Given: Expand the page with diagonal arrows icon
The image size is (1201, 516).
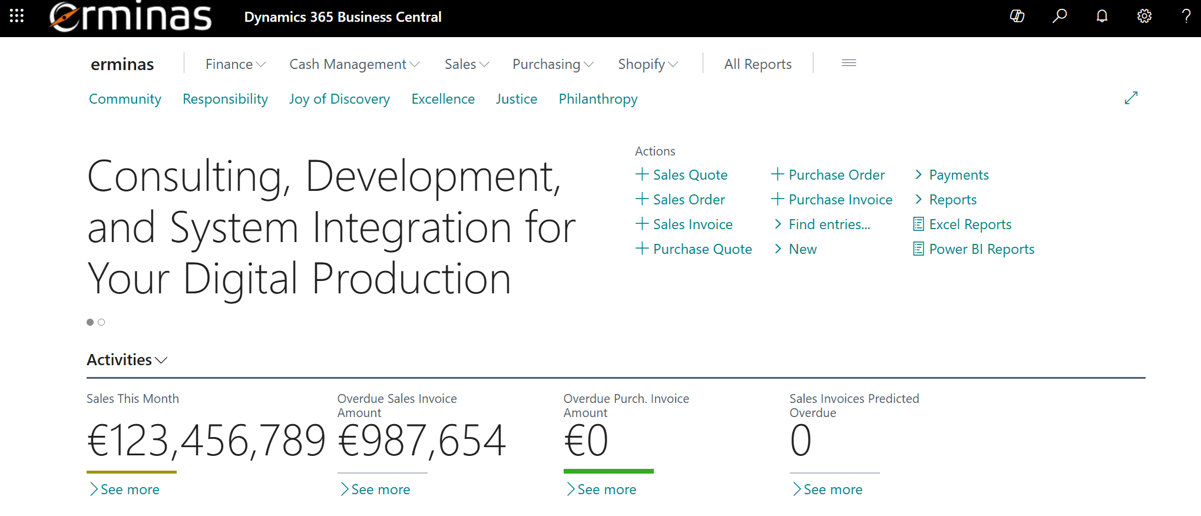Looking at the screenshot, I should 1131,98.
